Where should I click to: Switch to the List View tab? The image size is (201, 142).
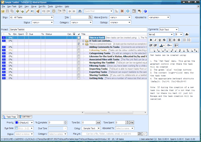[25, 117]
